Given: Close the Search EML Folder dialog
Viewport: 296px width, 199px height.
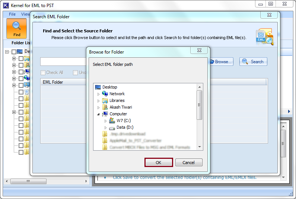Looking at the screenshot, I should [x=269, y=15].
